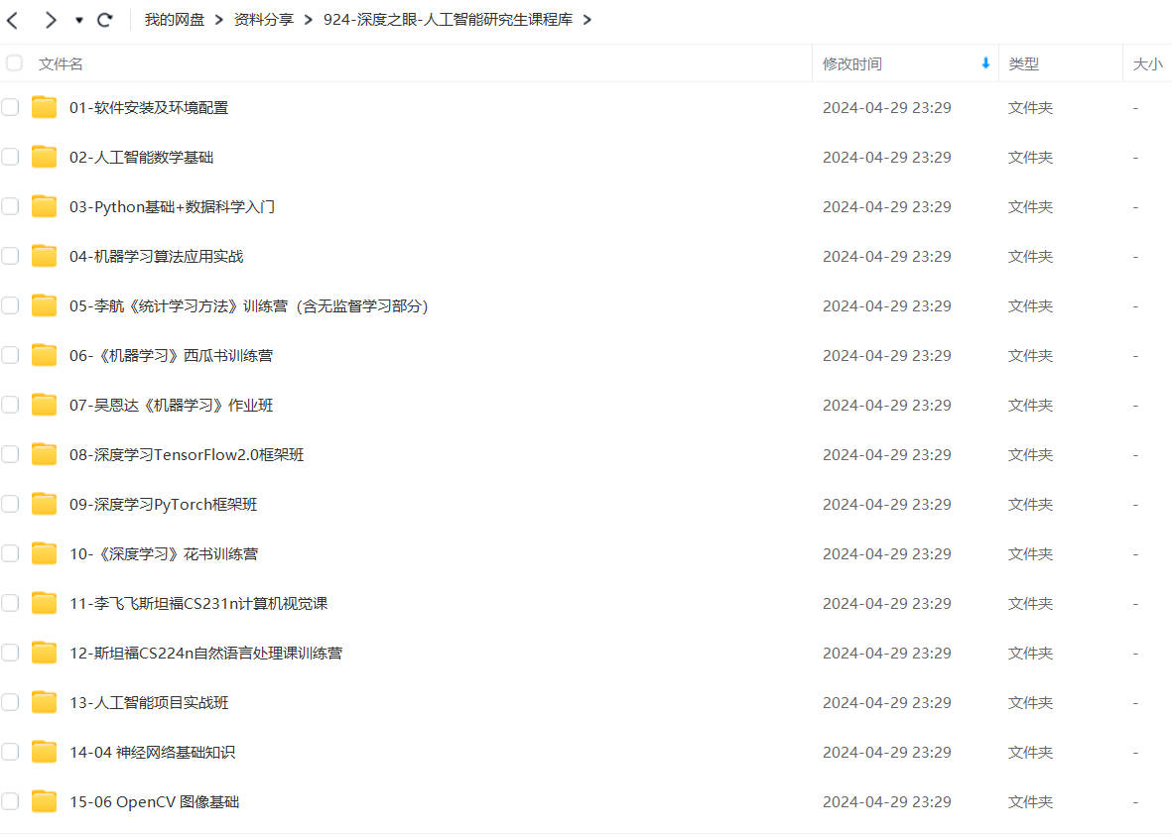Sort by 修改时间 column header
The width and height of the screenshot is (1172, 839).
[852, 64]
